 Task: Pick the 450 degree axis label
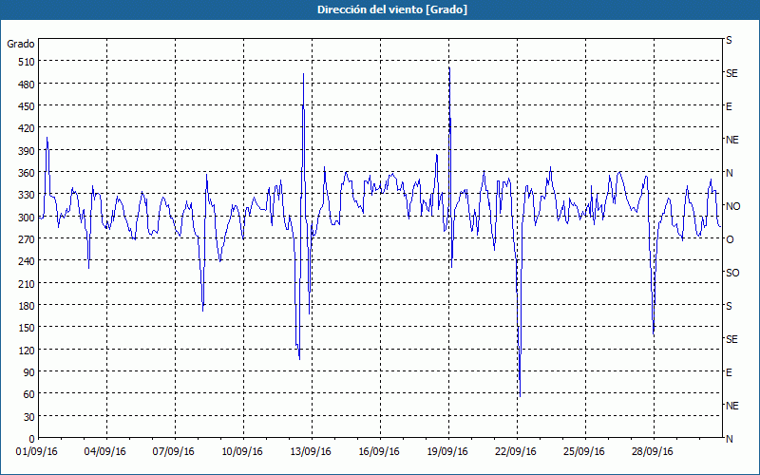click(x=27, y=106)
